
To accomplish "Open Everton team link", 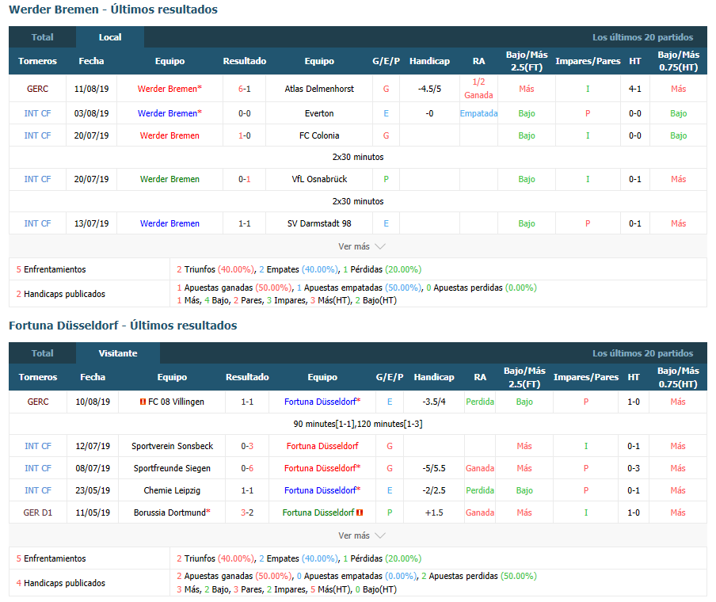I will click(x=319, y=113).
